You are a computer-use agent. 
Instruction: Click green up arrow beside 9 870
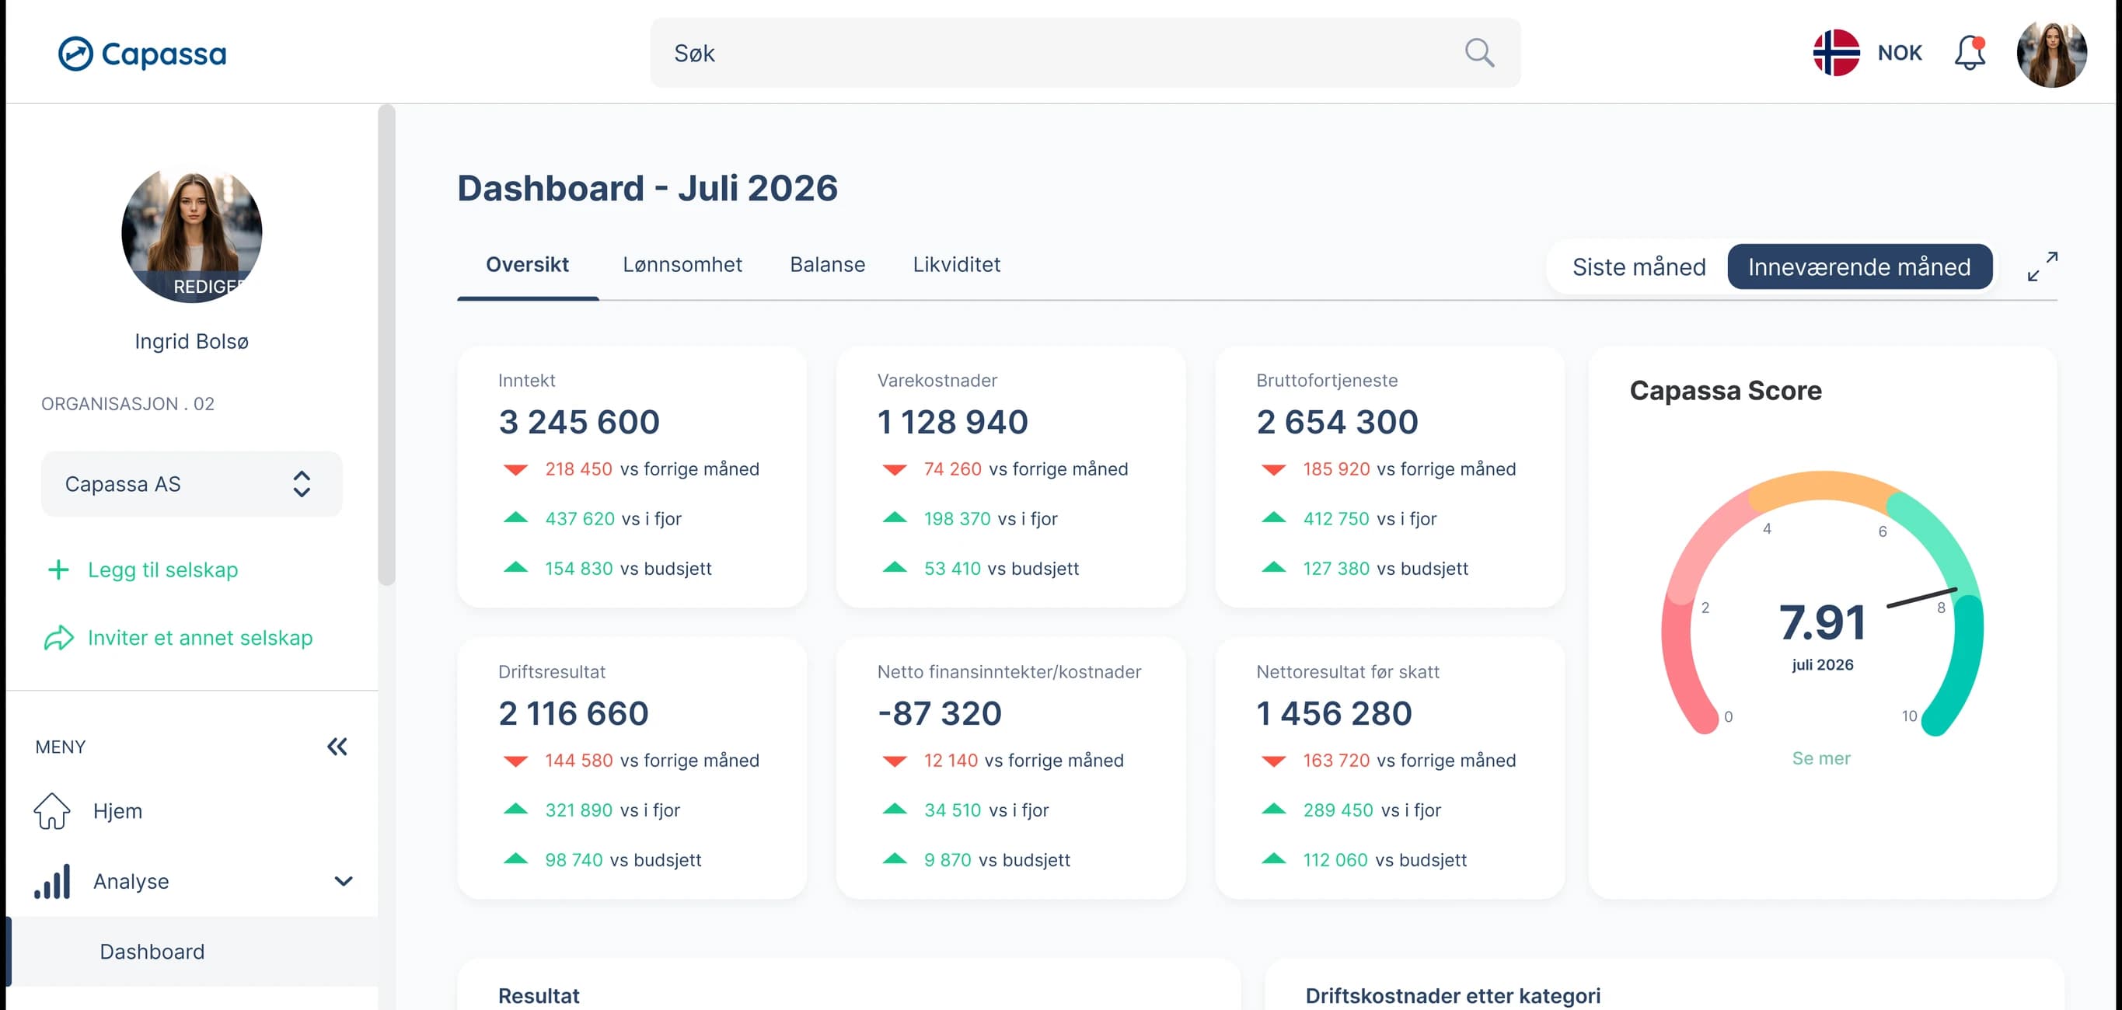[895, 858]
